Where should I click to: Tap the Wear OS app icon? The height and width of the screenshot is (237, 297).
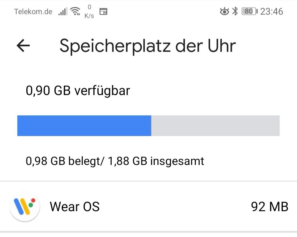25,206
